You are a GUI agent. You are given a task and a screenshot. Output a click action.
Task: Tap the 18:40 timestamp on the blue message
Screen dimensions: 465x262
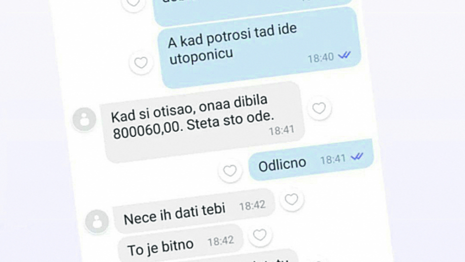coord(320,58)
